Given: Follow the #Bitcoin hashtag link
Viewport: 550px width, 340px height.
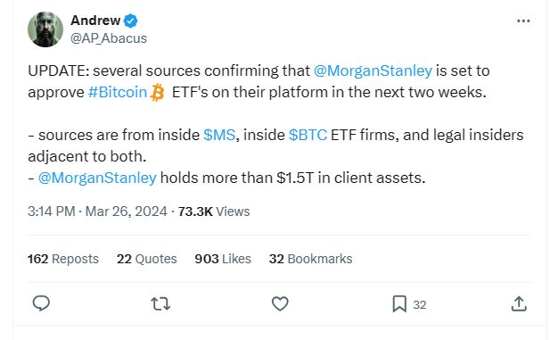Looking at the screenshot, I should pyautogui.click(x=118, y=92).
